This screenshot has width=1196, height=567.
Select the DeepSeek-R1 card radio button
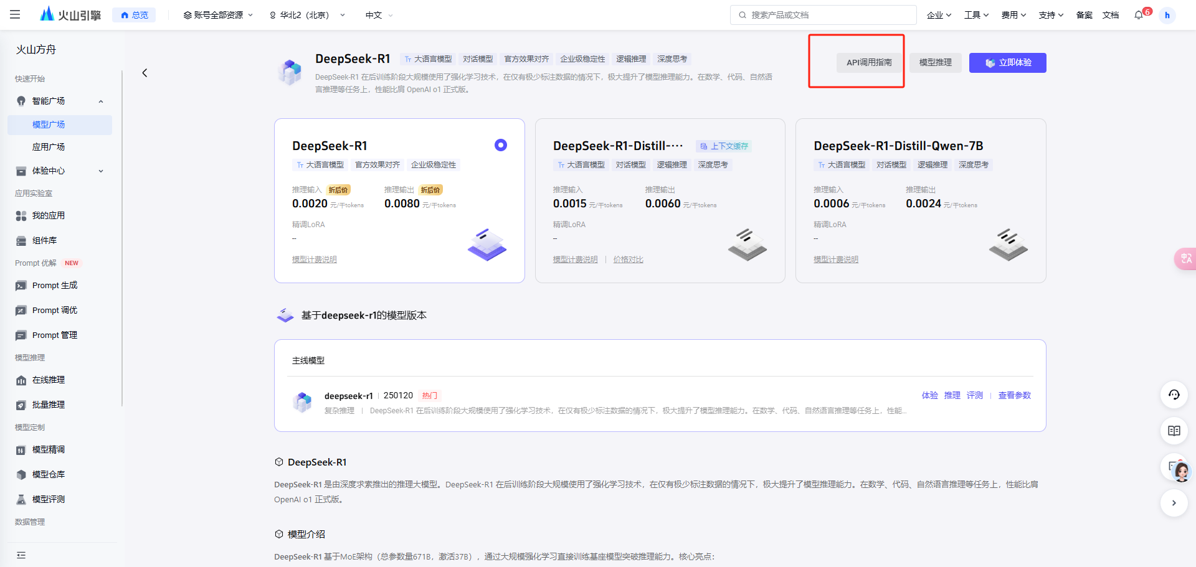click(501, 145)
